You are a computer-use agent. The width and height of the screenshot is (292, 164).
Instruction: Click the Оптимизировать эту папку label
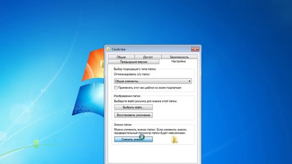pyautogui.click(x=132, y=74)
